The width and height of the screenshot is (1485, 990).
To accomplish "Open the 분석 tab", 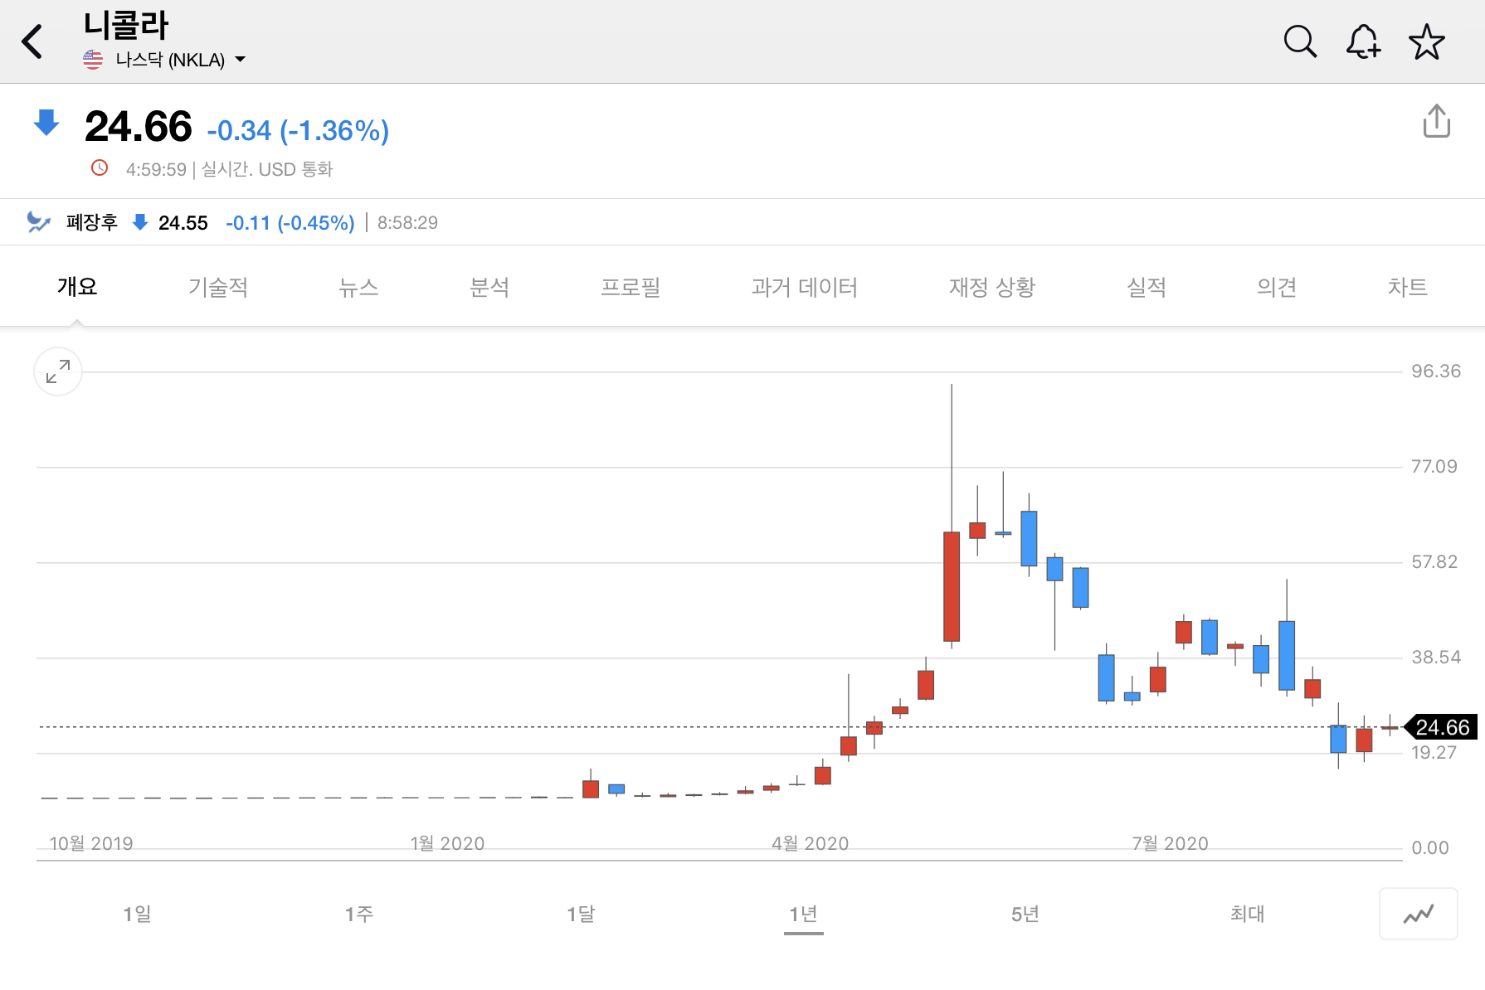I will click(x=489, y=287).
